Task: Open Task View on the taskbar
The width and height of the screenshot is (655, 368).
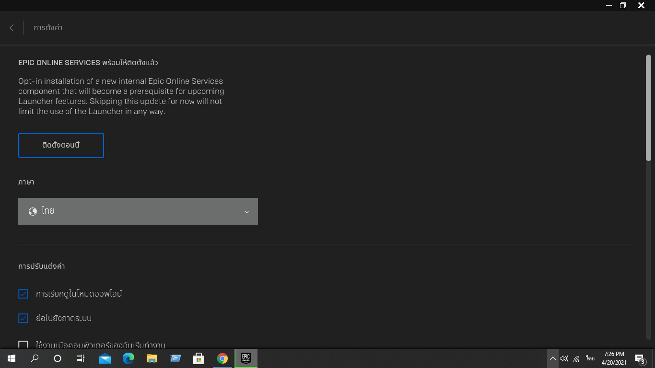Action: 81,358
